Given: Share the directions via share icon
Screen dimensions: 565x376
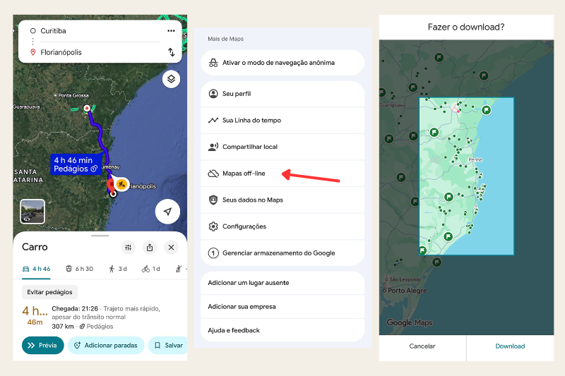Looking at the screenshot, I should click(150, 247).
